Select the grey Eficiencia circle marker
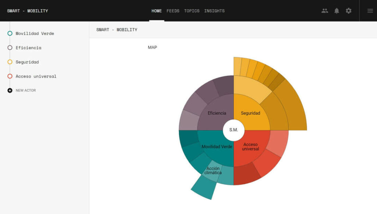Screen dimensions: 377x214 (x=10, y=47)
